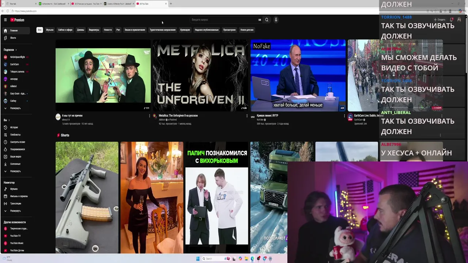Open Кривая линия | RYTP video title

coord(267,115)
